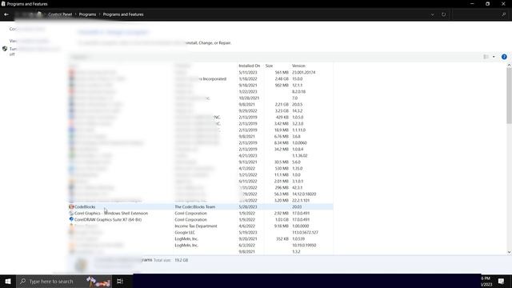Click version 10.19.0.19950
The image size is (512, 288).
pos(304,246)
